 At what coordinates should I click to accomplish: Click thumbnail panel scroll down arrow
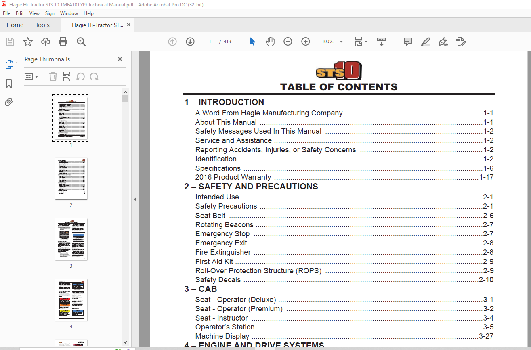click(x=126, y=342)
